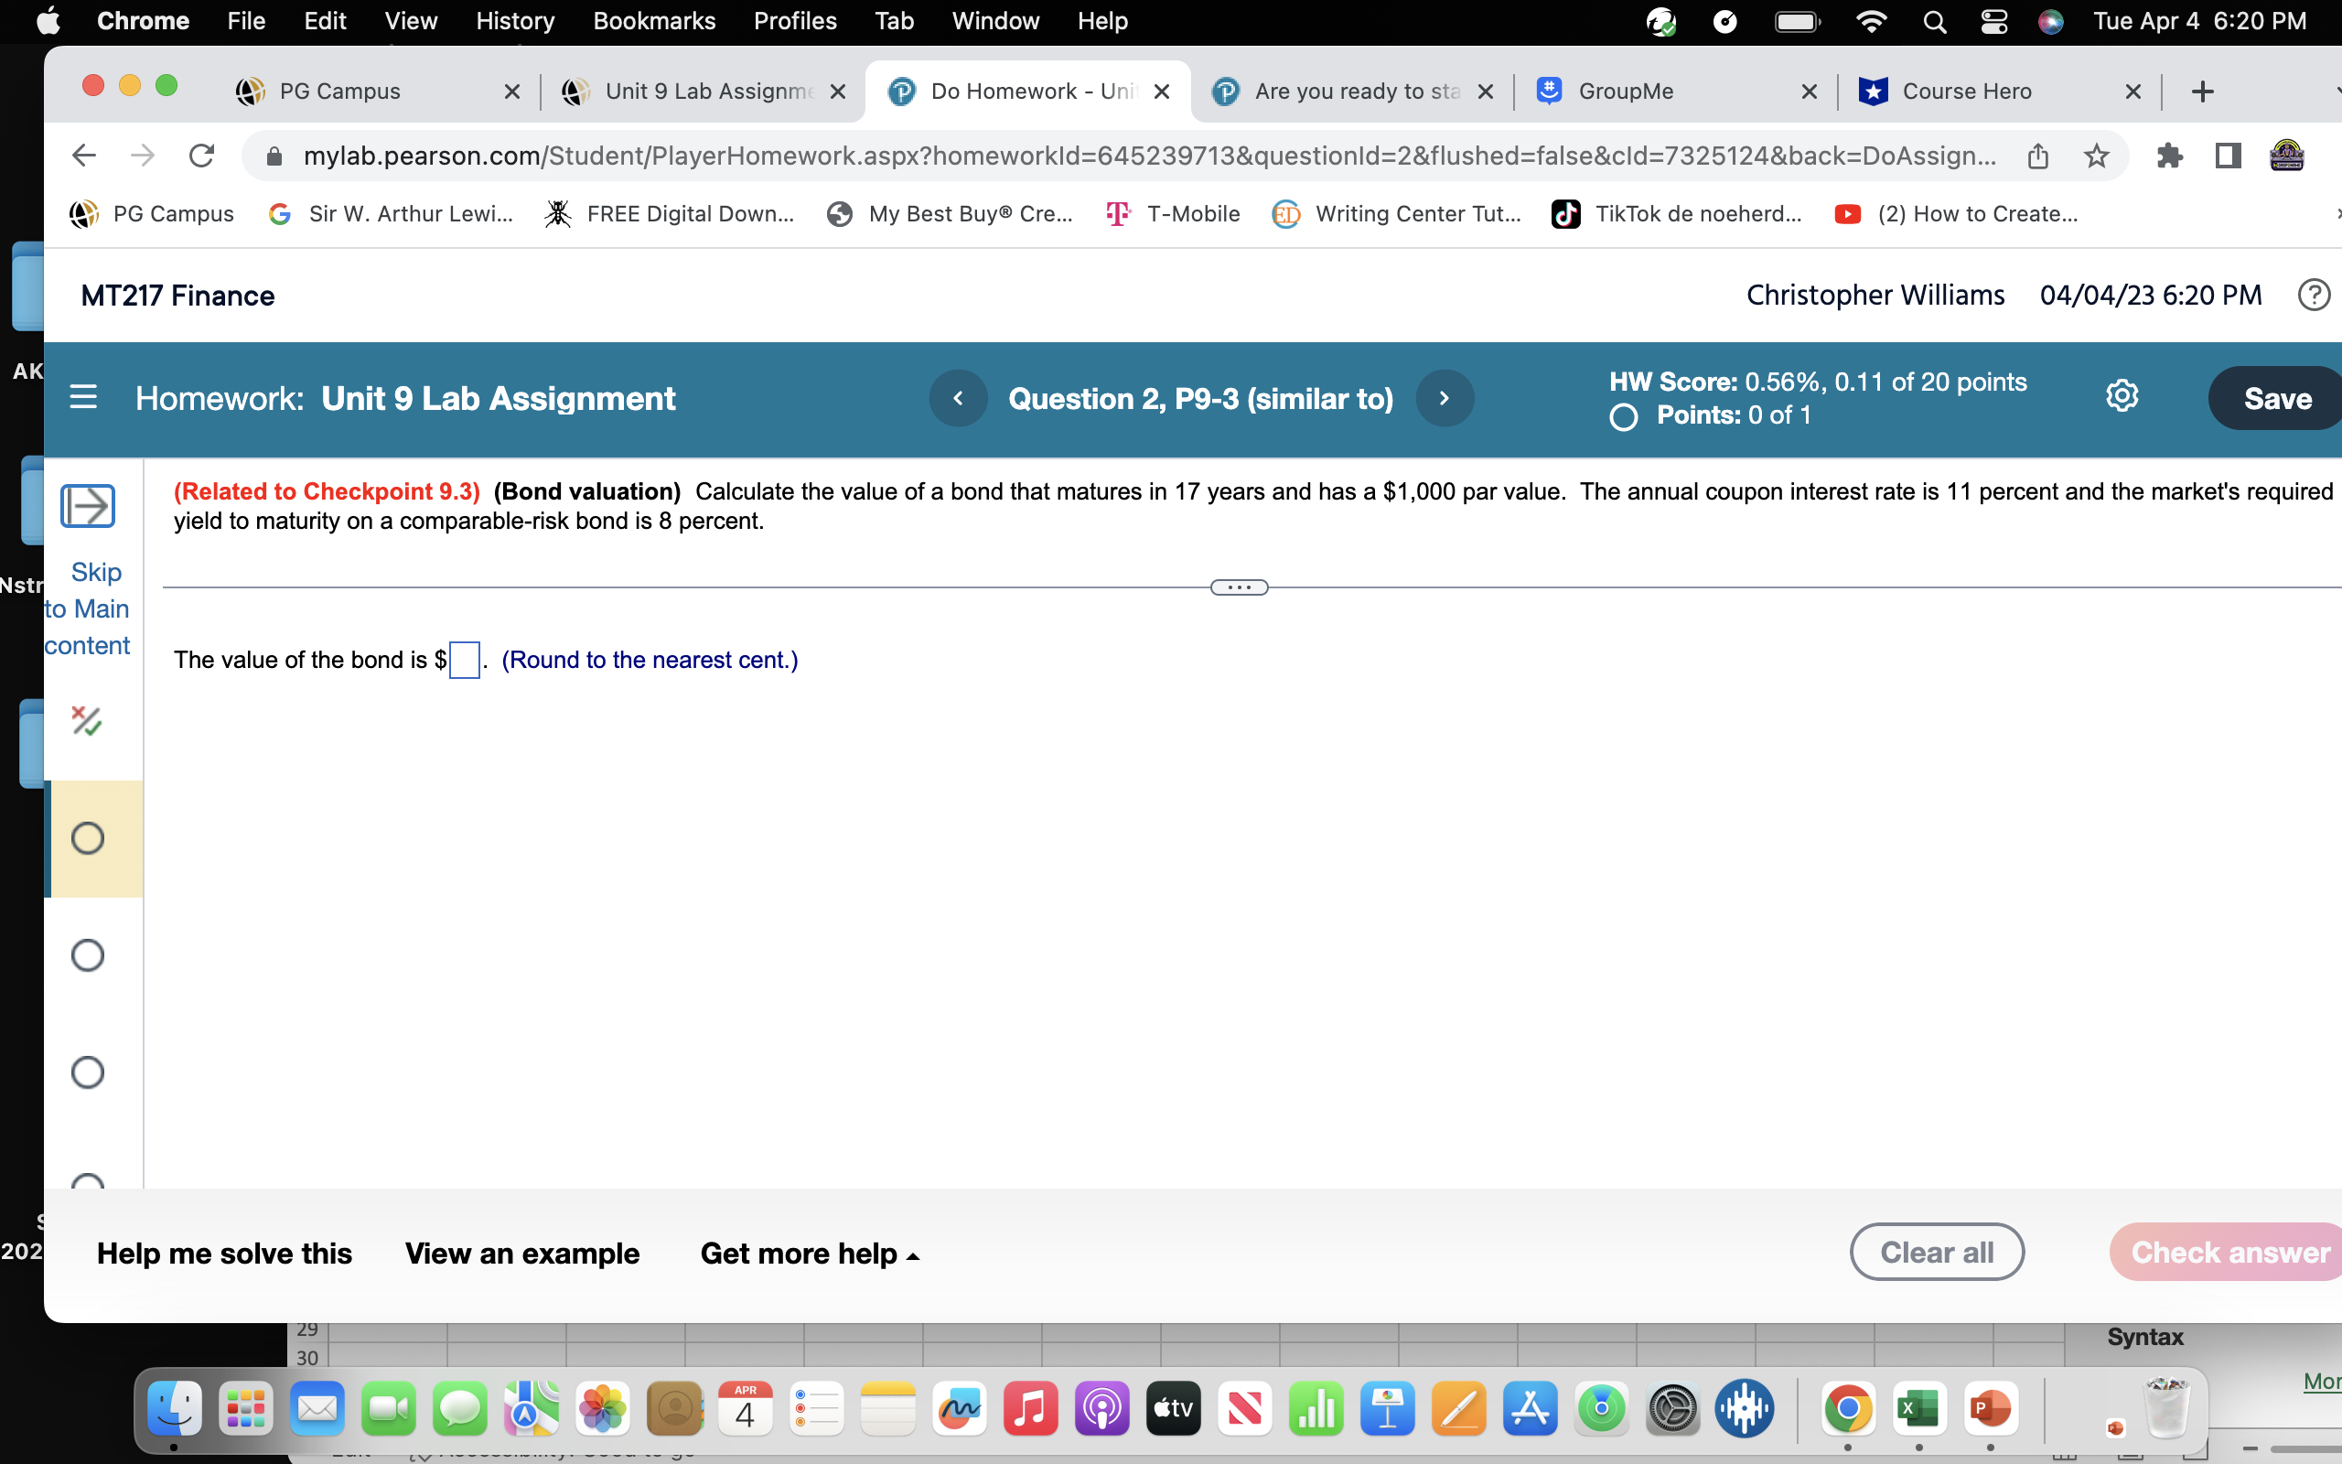Open the question settings gear icon
The width and height of the screenshot is (2342, 1464).
tap(2122, 395)
